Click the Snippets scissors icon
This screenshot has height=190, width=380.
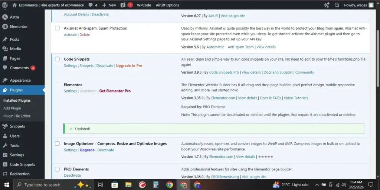tap(5, 126)
